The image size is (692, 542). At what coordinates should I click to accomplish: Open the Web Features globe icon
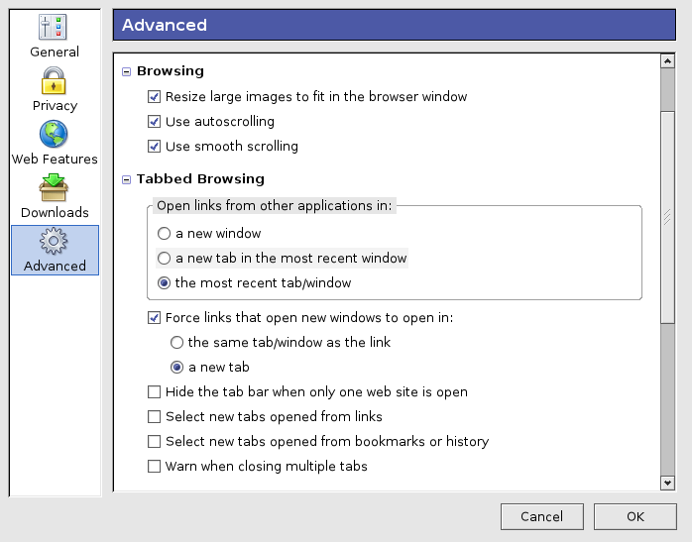pos(55,134)
